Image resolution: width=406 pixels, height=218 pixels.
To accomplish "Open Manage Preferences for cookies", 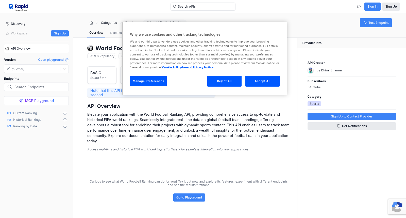I will pyautogui.click(x=148, y=81).
